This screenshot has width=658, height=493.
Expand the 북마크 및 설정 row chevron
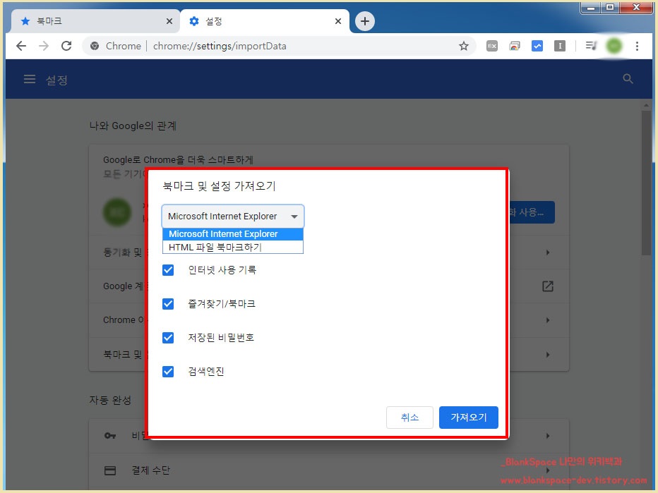click(548, 355)
